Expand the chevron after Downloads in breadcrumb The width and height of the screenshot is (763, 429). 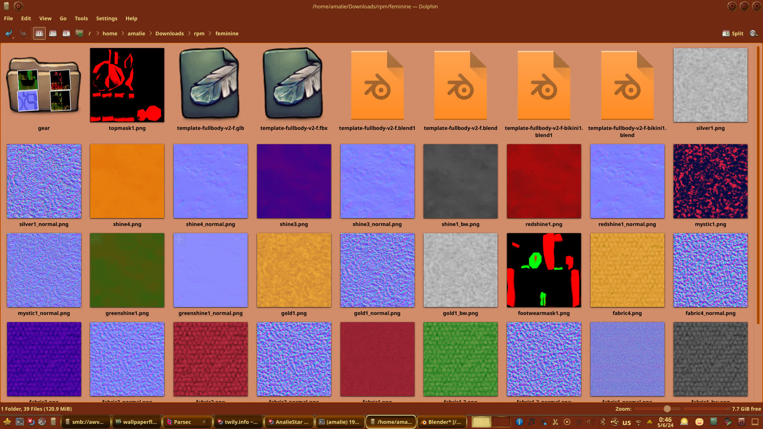pyautogui.click(x=189, y=33)
